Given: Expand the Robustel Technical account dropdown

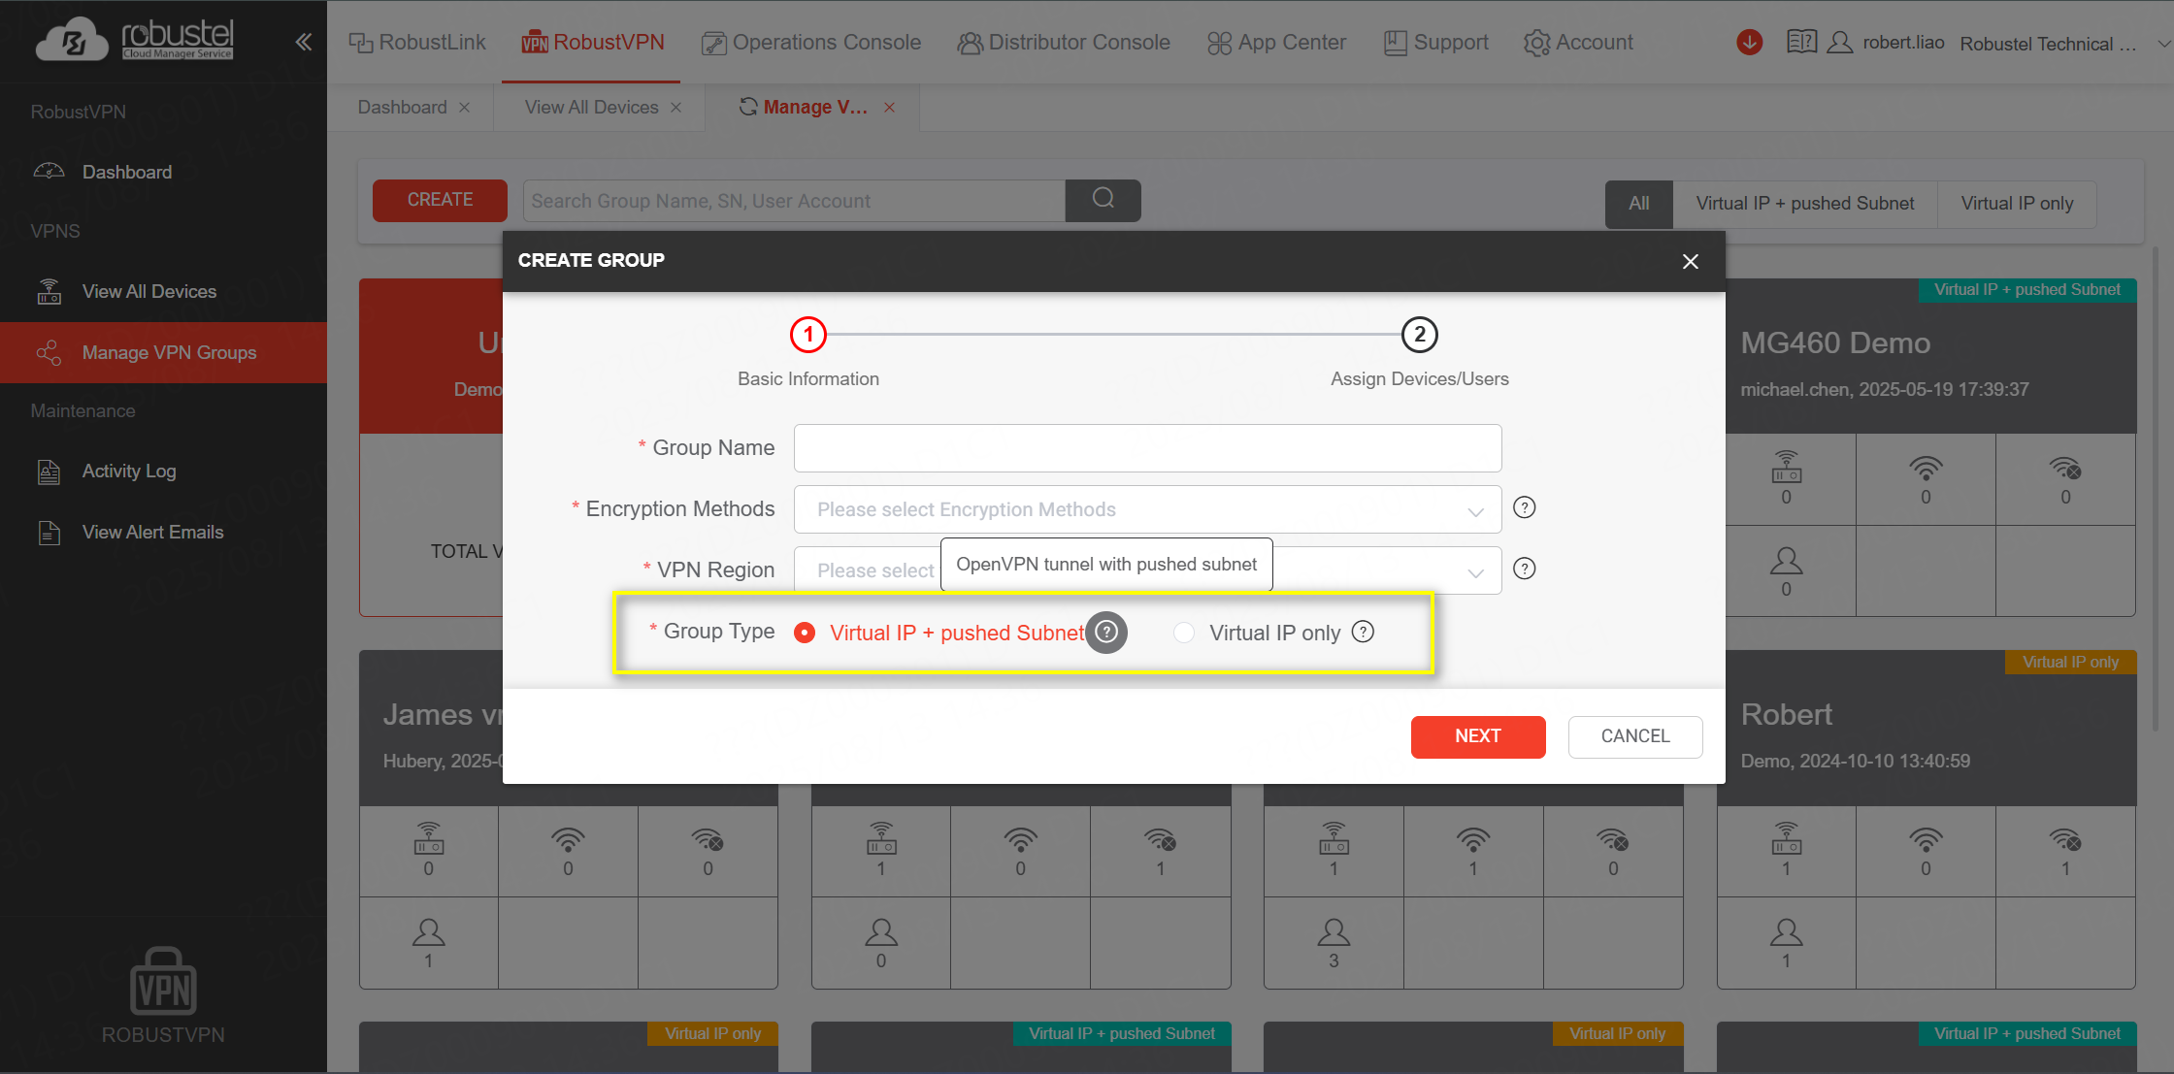Looking at the screenshot, I should tap(2164, 44).
